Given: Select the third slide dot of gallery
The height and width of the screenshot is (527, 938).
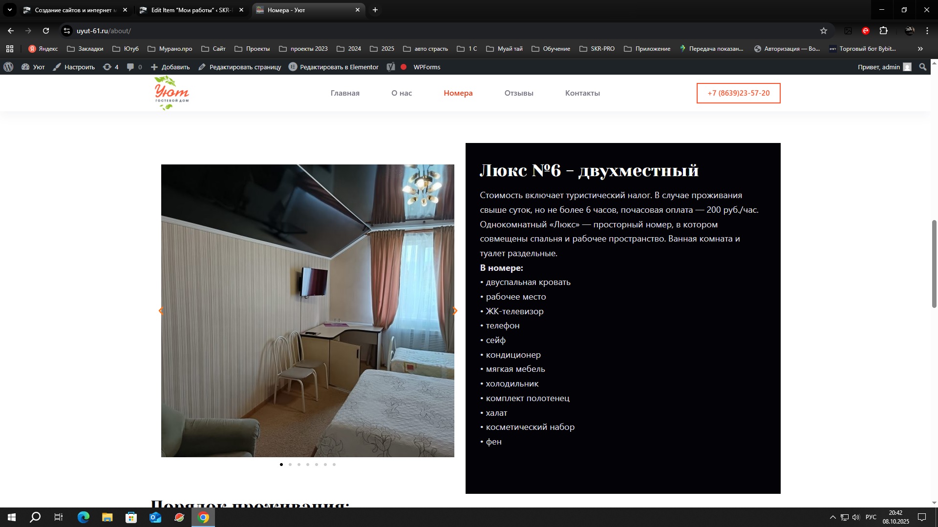Looking at the screenshot, I should pyautogui.click(x=299, y=465).
